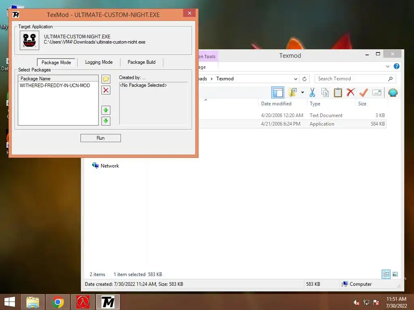This screenshot has height=310, width=414.
Task: Click the Cut scissors icon in Explorer
Action: [312, 92]
